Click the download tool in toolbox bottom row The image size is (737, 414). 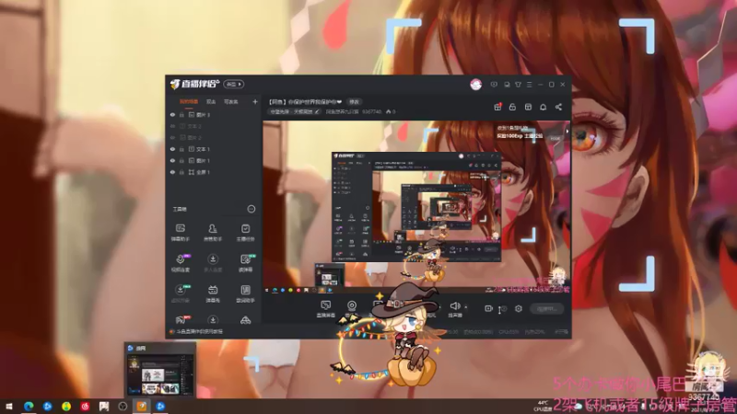(x=213, y=320)
